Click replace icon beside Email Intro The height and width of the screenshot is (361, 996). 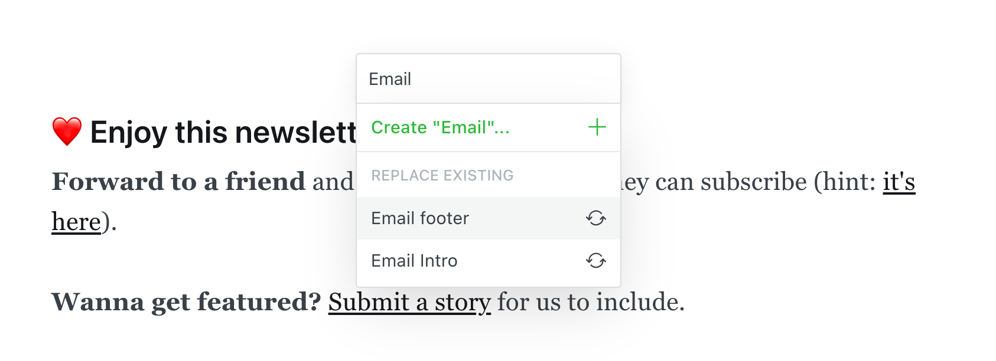tap(595, 261)
